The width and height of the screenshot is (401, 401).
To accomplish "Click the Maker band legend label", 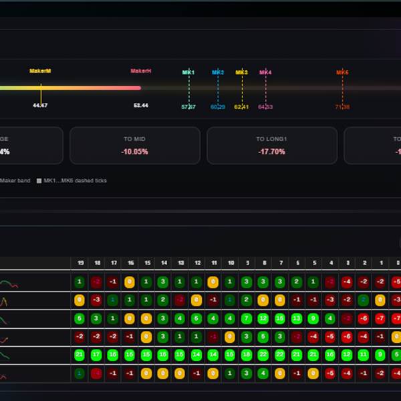I will coord(15,180).
